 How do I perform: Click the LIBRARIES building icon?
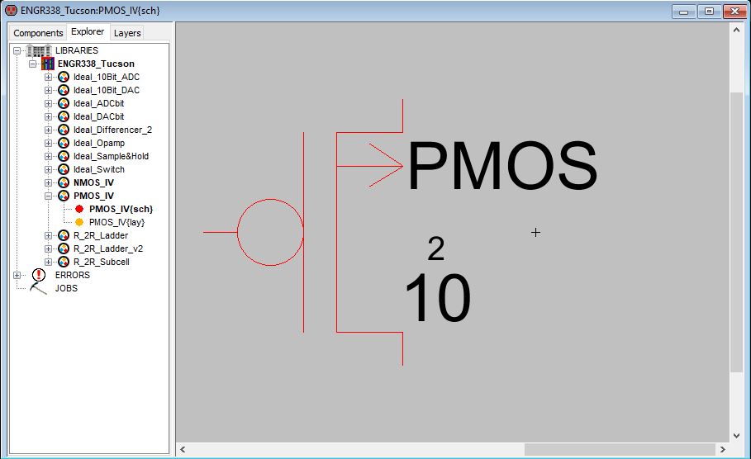(39, 50)
